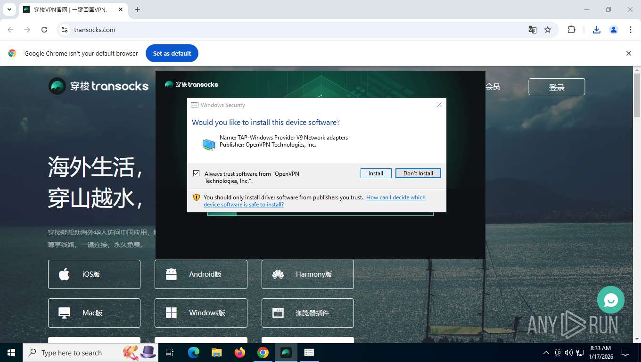This screenshot has width=641, height=362.
Task: Close the Windows Security dialog
Action: 439,105
